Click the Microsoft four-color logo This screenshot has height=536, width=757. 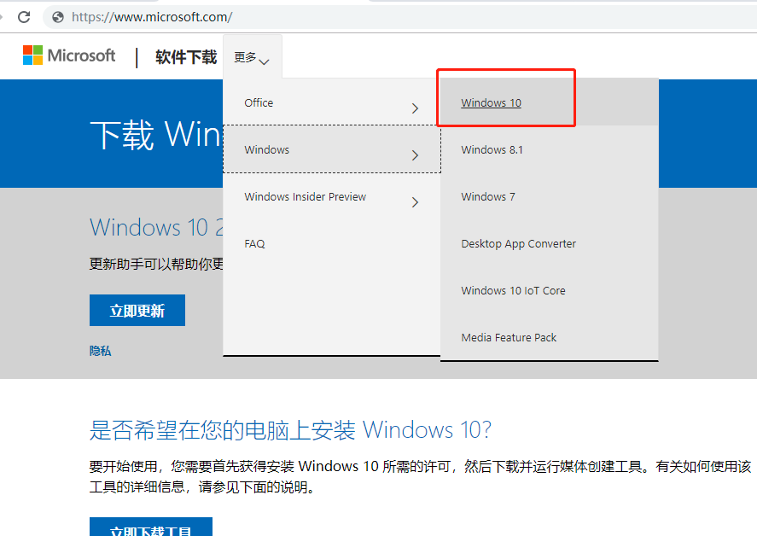pyautogui.click(x=32, y=55)
